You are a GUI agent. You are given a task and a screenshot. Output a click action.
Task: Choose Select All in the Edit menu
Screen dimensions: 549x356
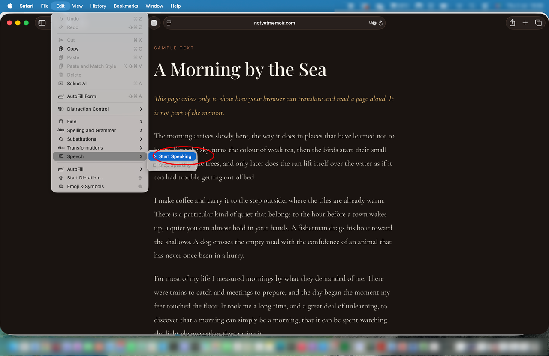tap(100, 84)
